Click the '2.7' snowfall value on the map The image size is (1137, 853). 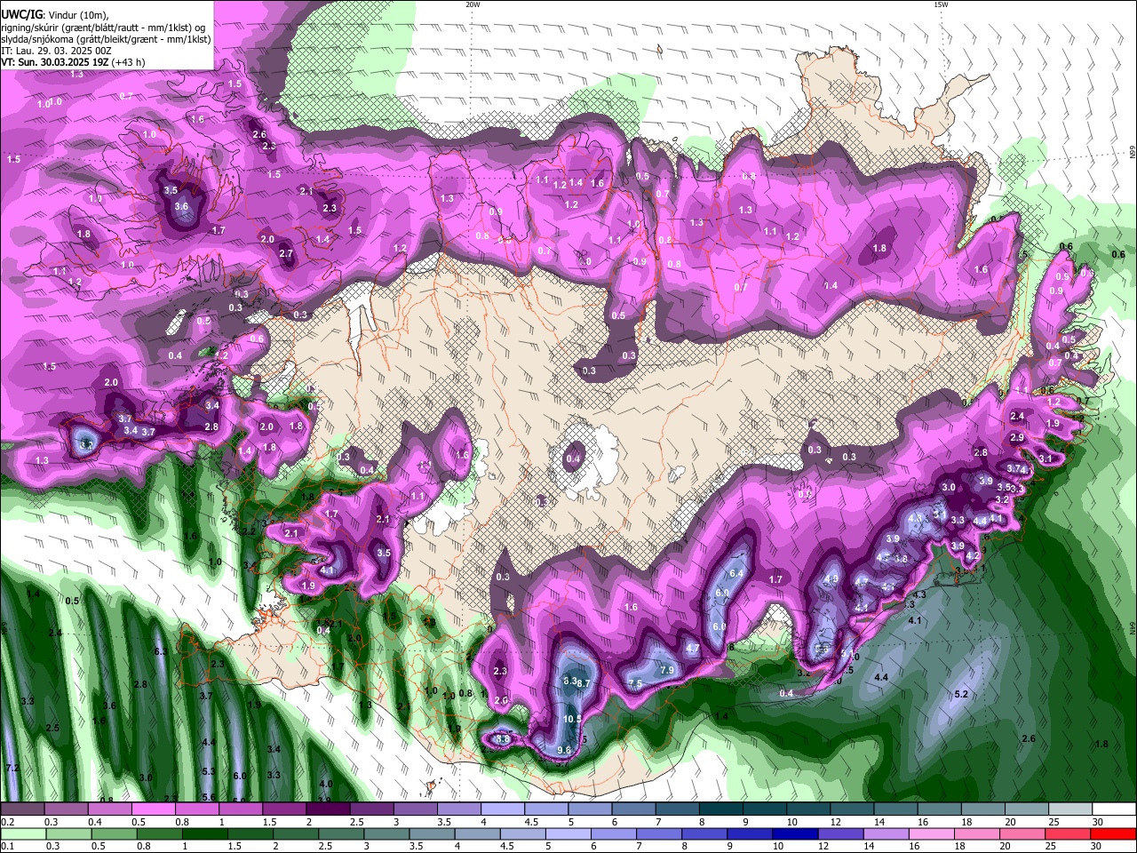[x=286, y=254]
